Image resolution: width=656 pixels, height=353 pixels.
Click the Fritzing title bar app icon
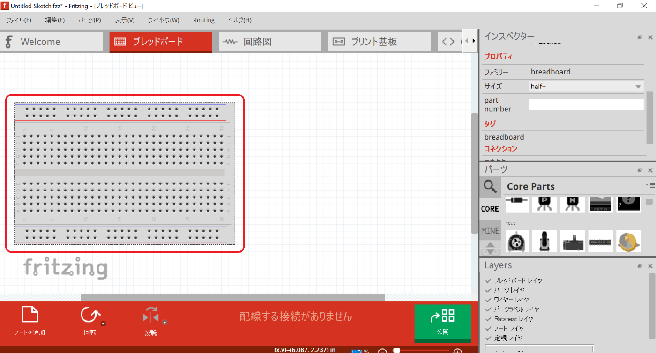[x=5, y=6]
